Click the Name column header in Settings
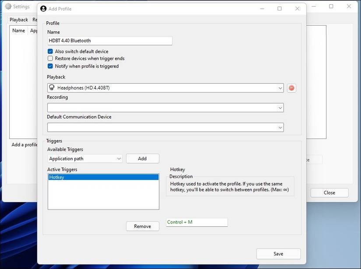This screenshot has width=361, height=269. pos(19,31)
